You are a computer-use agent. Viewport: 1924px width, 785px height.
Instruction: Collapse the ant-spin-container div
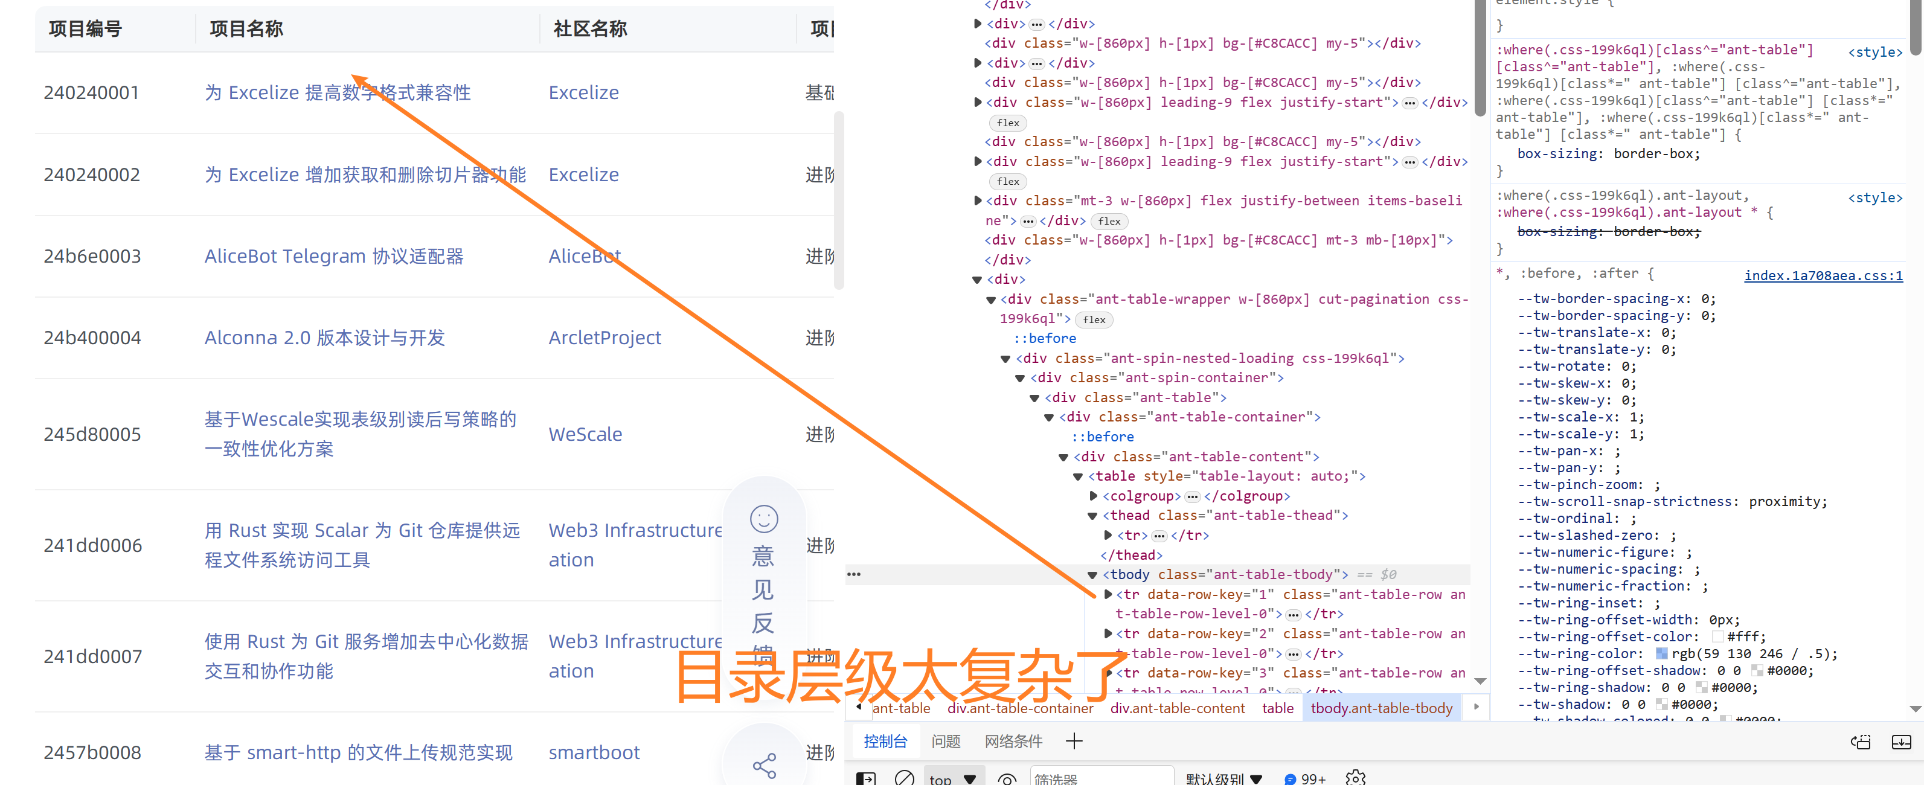[x=1020, y=378]
